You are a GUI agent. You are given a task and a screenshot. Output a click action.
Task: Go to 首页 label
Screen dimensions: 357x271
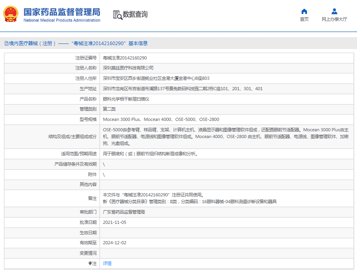[x=304, y=19]
